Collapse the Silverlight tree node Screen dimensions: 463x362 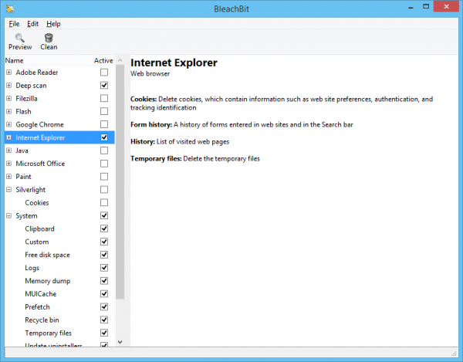(x=8, y=190)
